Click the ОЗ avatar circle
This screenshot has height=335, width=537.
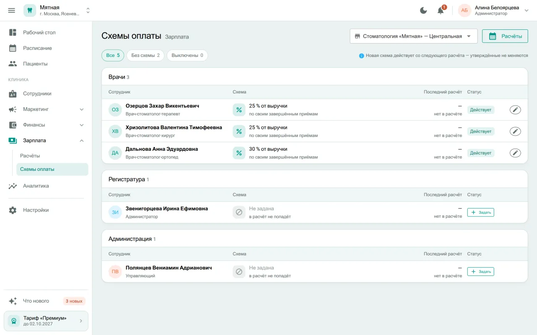(x=115, y=110)
